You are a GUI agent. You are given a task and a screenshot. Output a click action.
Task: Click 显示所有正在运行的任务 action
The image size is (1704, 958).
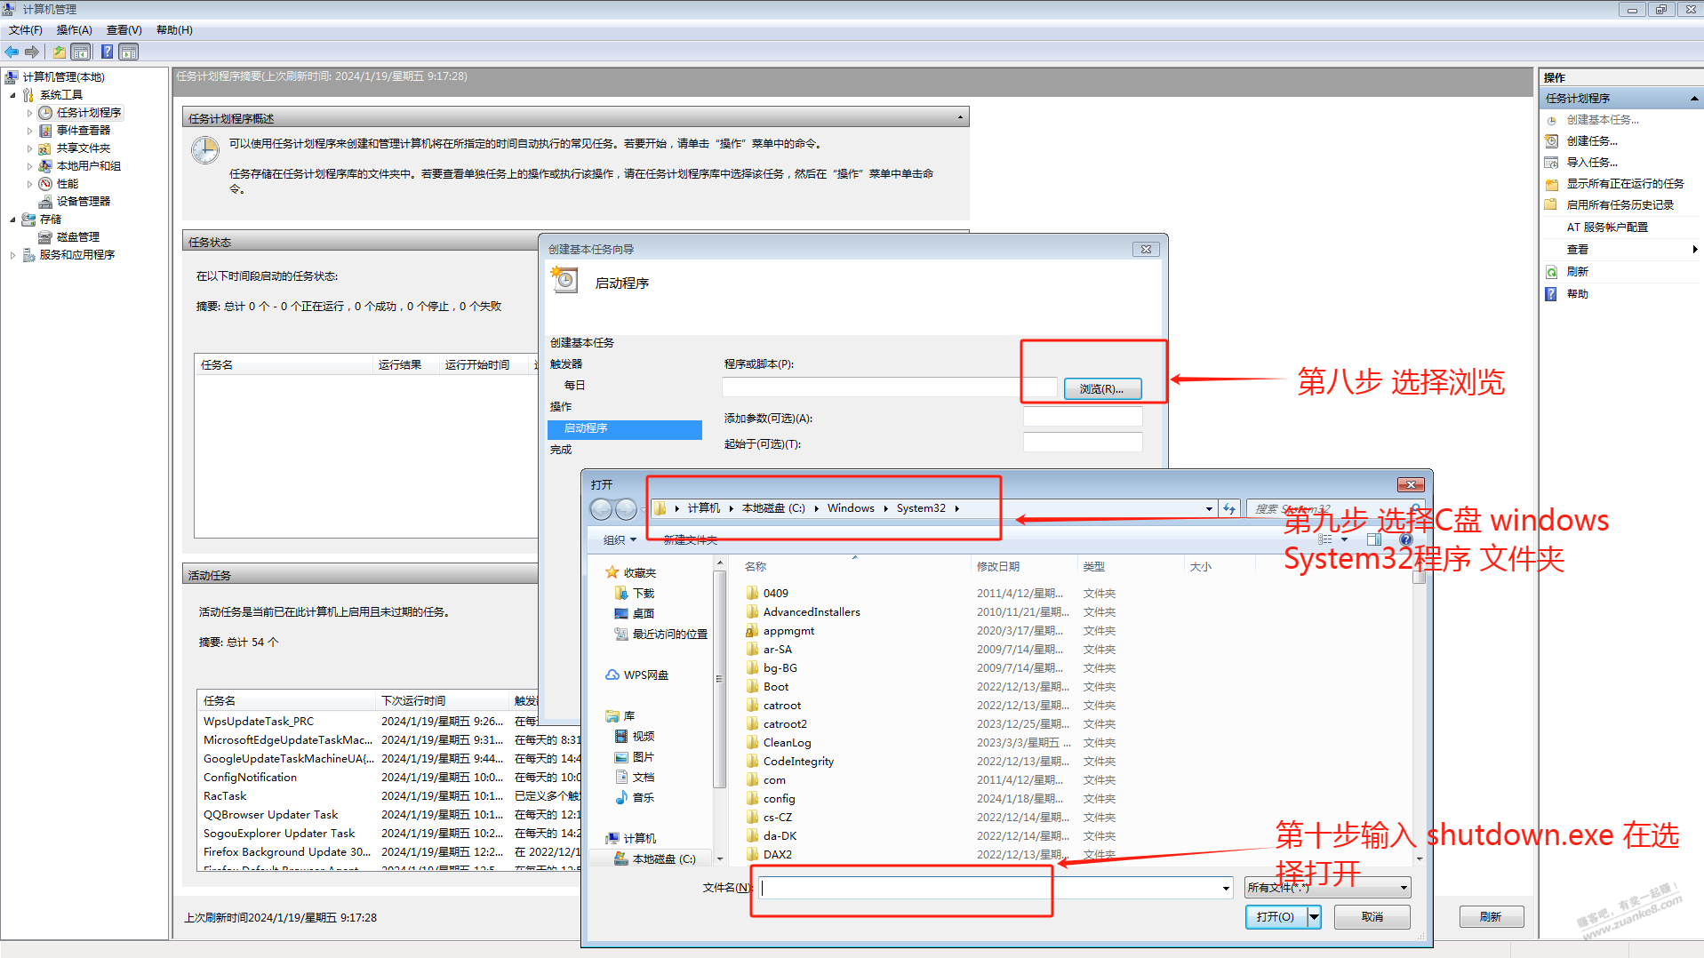[x=1625, y=184]
